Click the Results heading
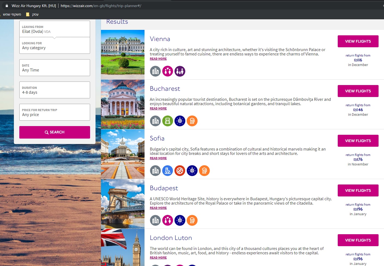This screenshot has width=384, height=266. 117,22
